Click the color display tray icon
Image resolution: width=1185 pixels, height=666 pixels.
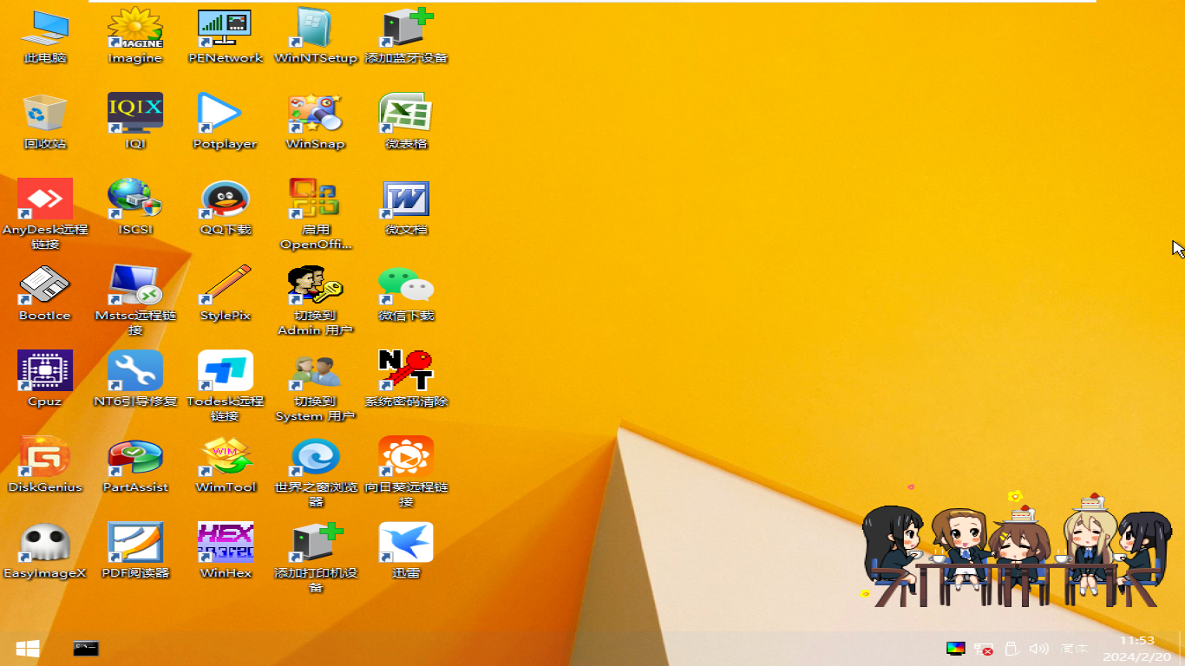(955, 648)
